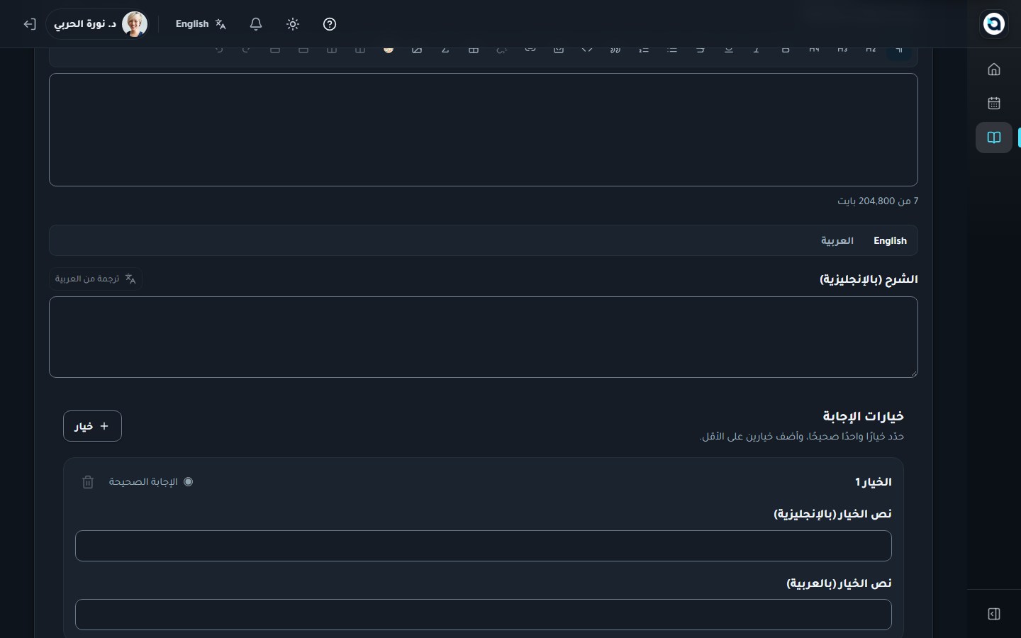
Task: Select the English explanation tab
Action: point(890,241)
